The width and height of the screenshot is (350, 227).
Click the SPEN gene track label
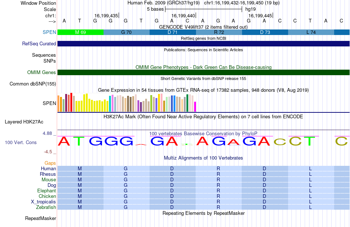click(49, 32)
